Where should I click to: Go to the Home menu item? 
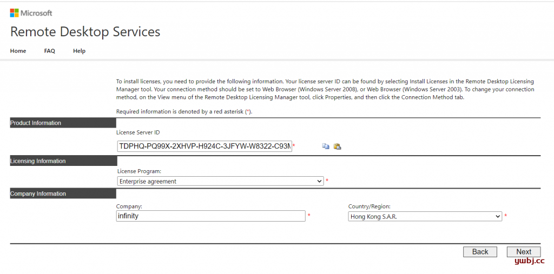point(18,51)
